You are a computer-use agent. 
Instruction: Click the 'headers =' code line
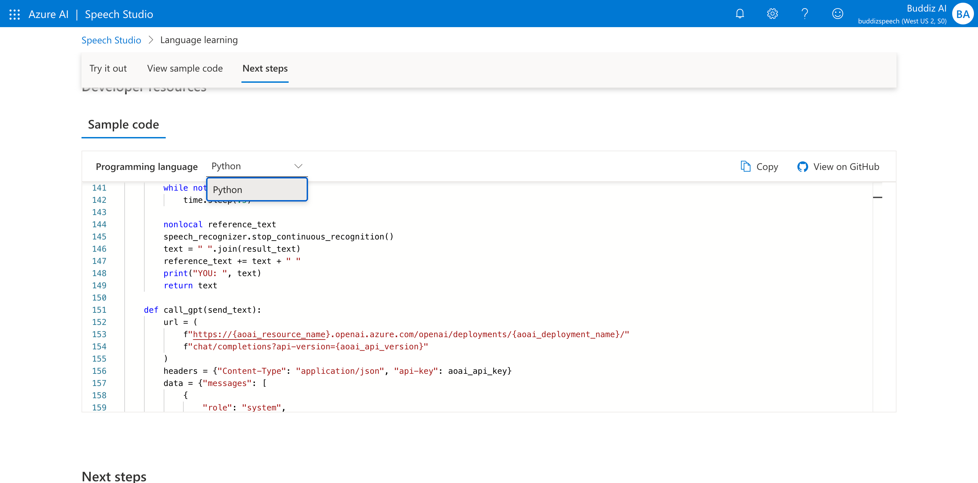338,371
